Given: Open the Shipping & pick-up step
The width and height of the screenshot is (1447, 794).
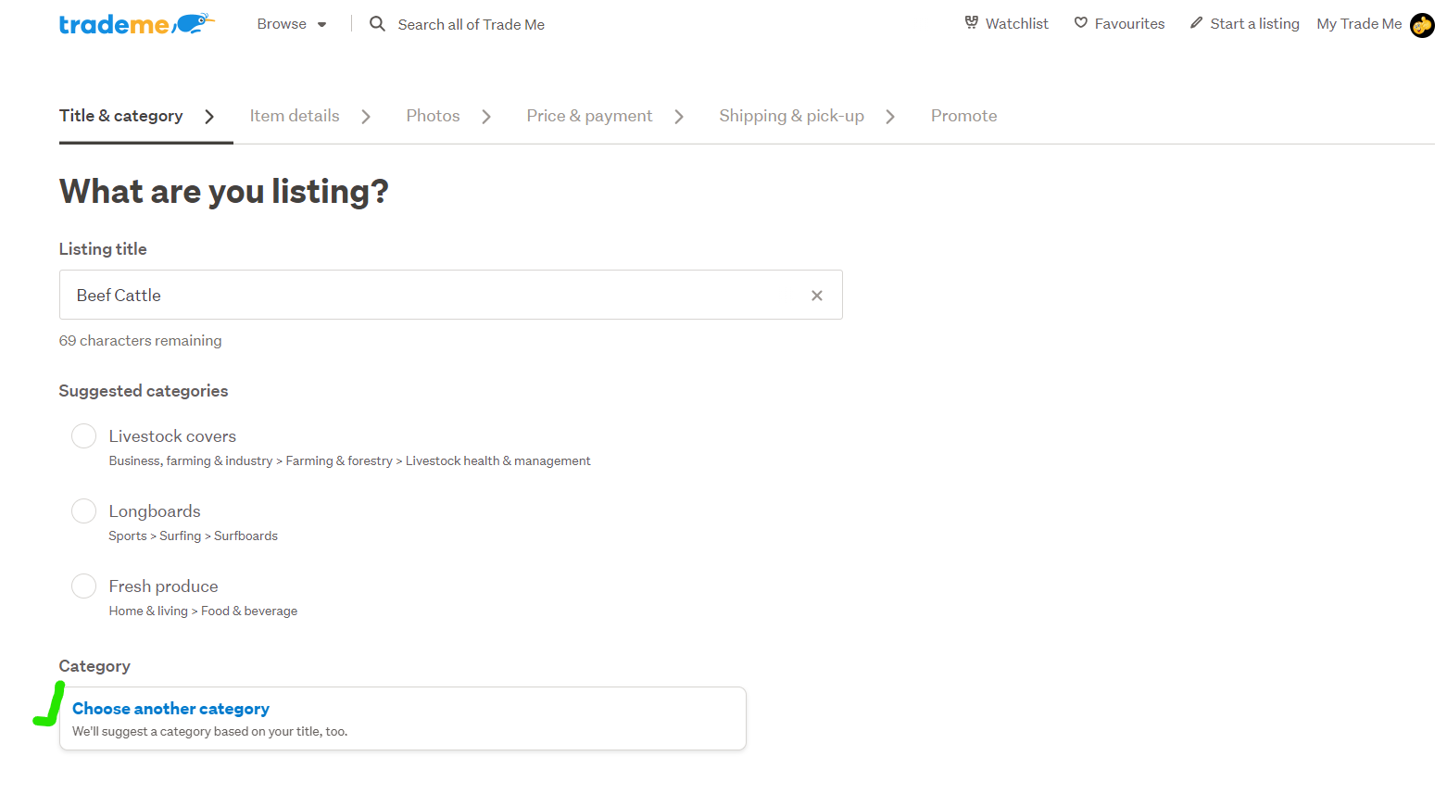Looking at the screenshot, I should point(791,116).
